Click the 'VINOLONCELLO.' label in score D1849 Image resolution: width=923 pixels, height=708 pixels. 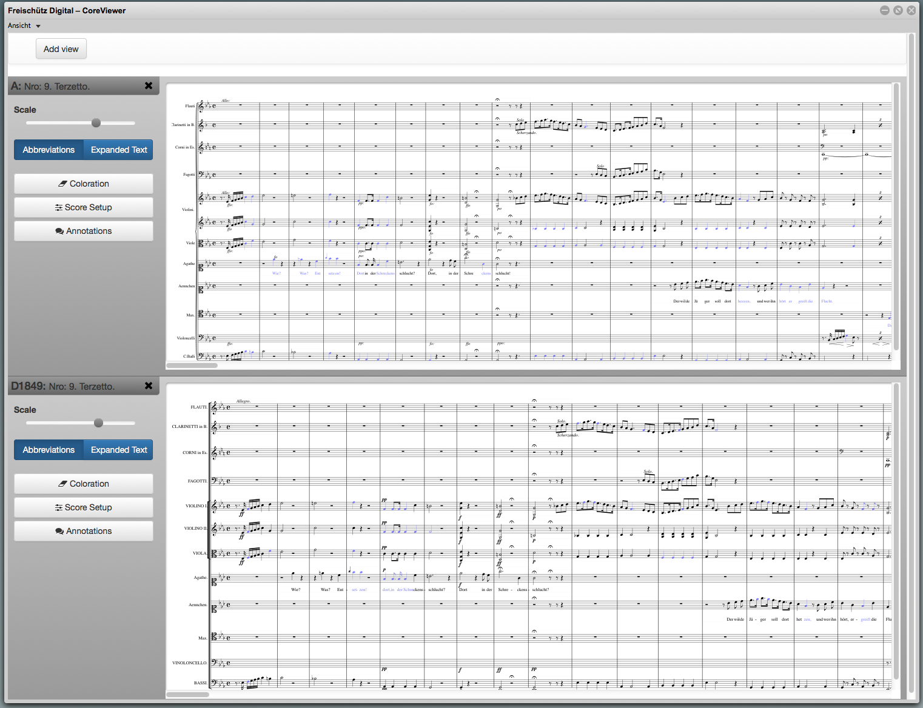pyautogui.click(x=190, y=663)
